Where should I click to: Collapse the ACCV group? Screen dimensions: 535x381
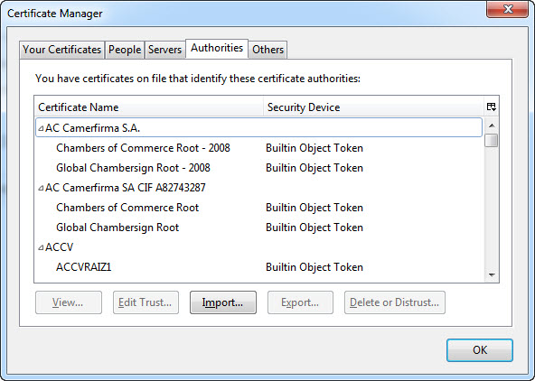coord(41,247)
